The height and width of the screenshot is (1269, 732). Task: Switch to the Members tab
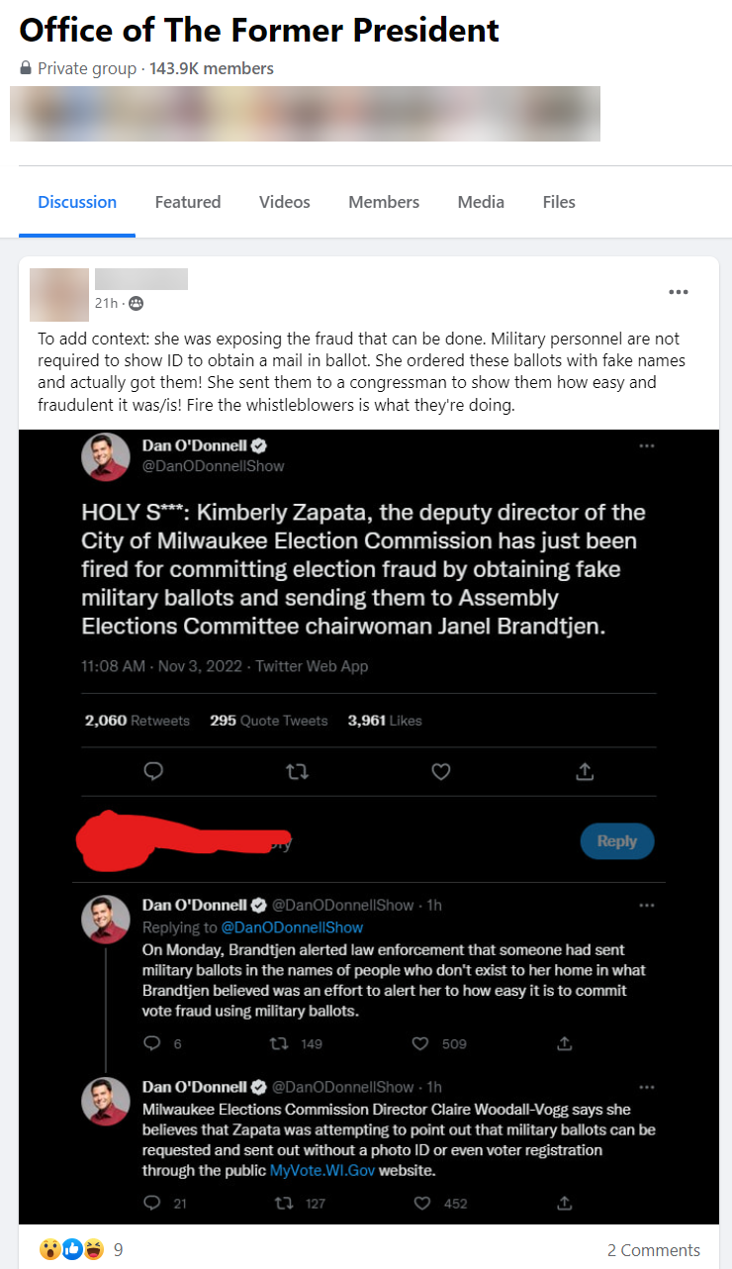(x=384, y=202)
